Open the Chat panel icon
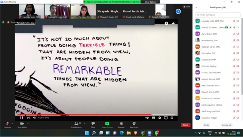 point(93,124)
